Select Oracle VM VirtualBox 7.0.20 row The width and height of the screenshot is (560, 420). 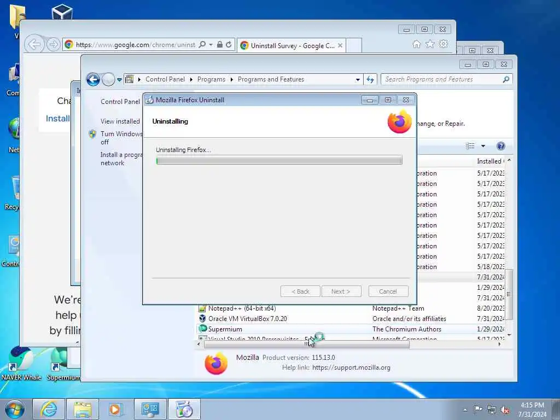351,319
